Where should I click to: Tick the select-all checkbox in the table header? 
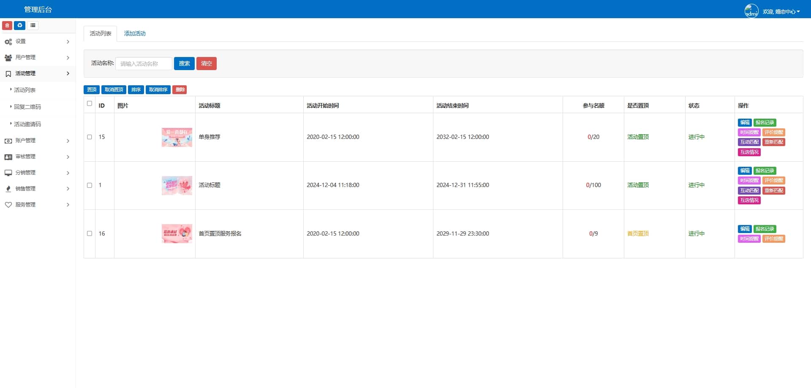90,103
